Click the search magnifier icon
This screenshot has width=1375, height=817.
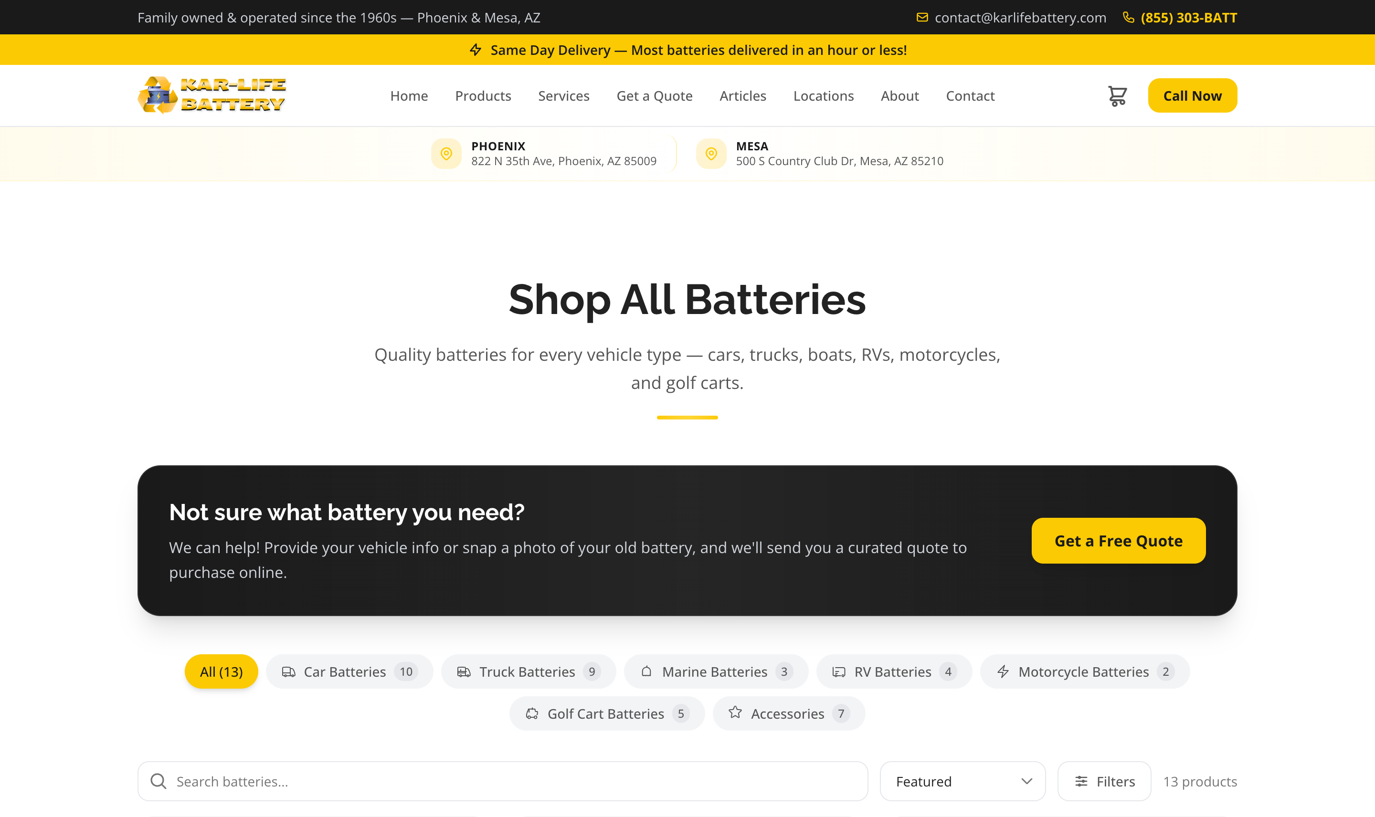tap(159, 781)
